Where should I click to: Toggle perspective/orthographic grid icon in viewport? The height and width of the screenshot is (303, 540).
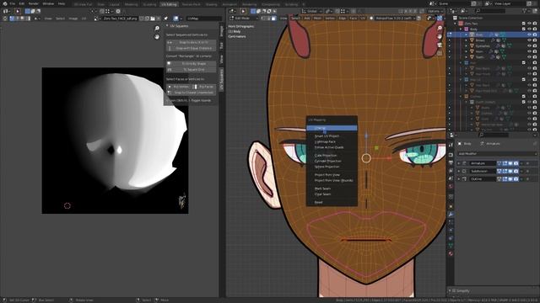click(440, 53)
